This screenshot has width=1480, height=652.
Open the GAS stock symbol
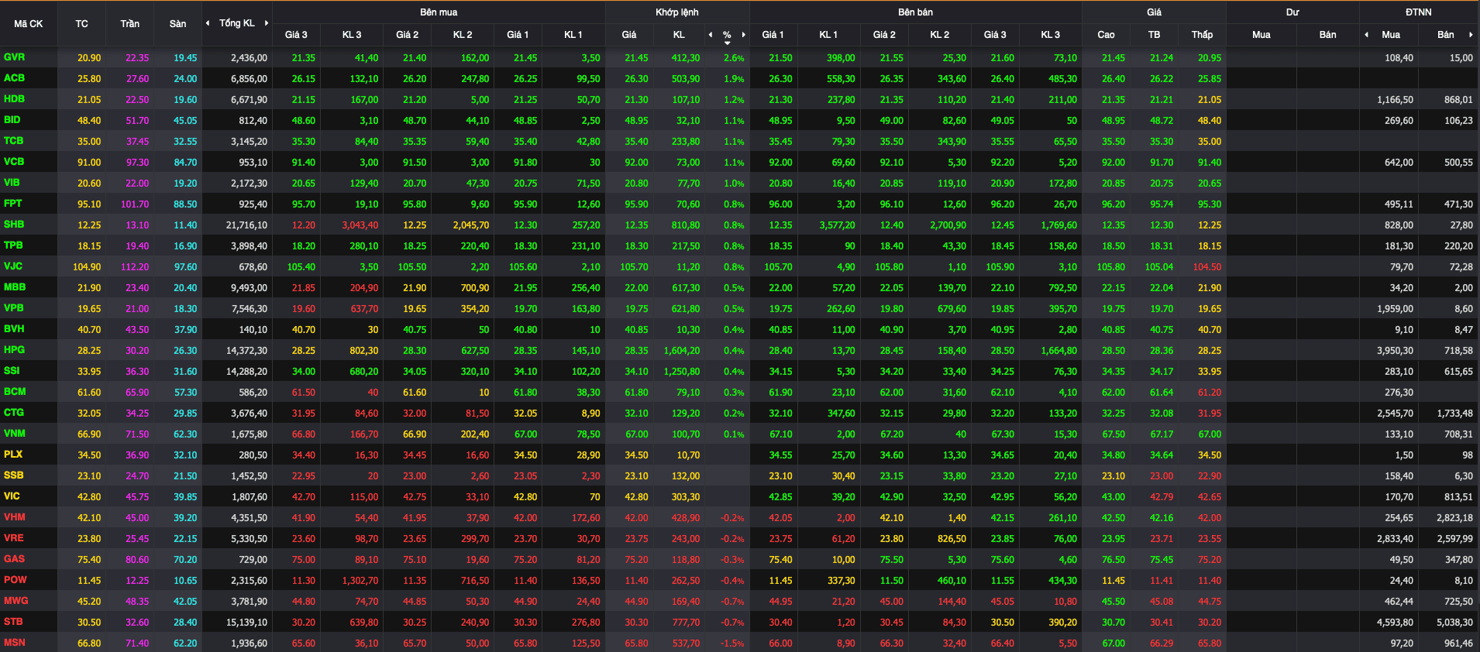pyautogui.click(x=14, y=559)
